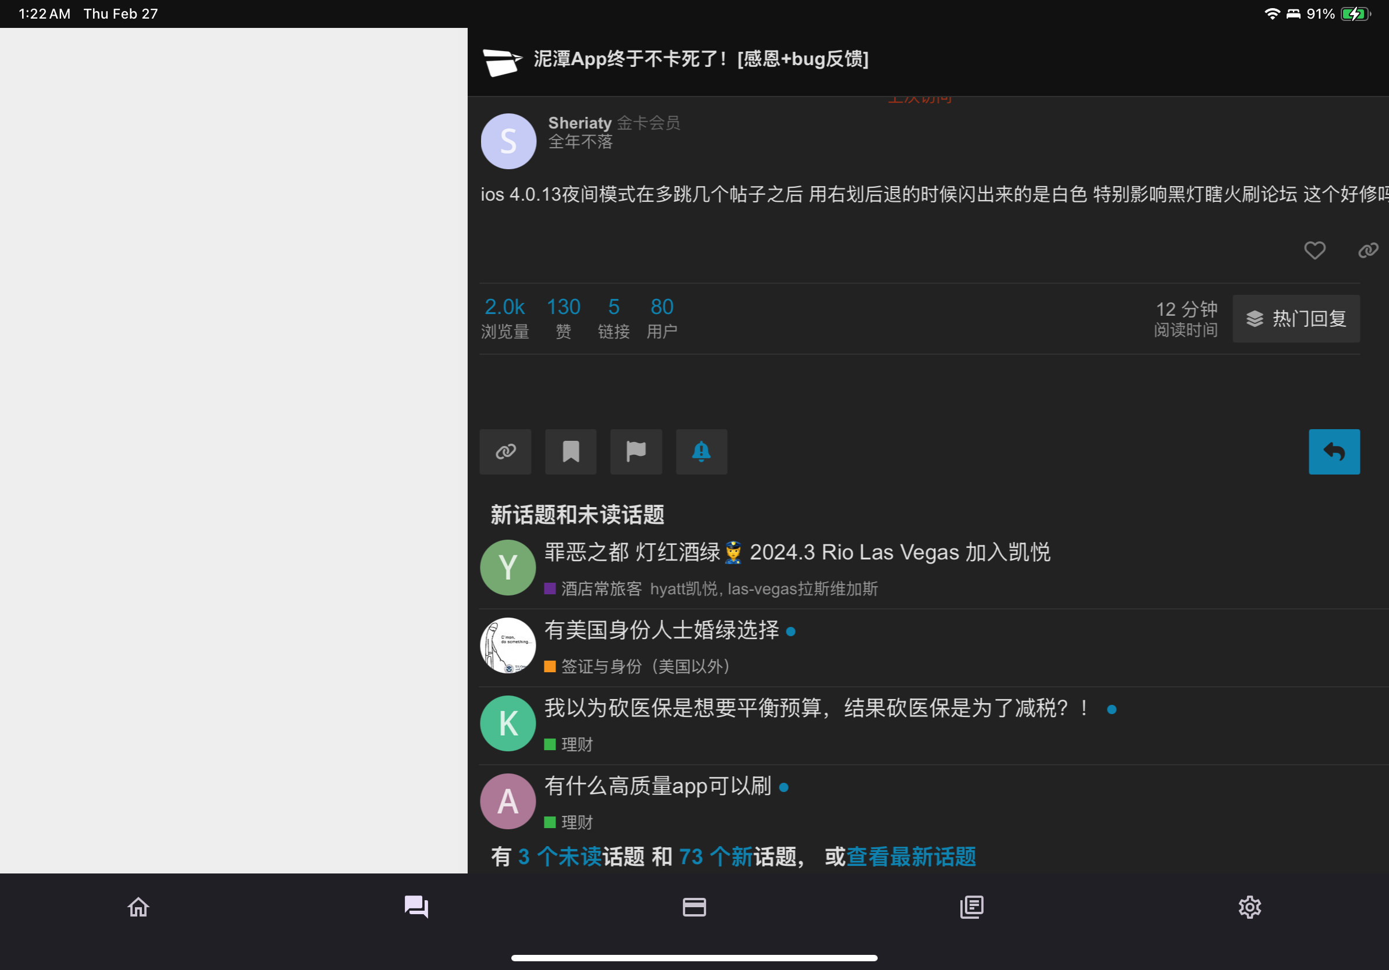The height and width of the screenshot is (970, 1389).
Task: Select the 金卡会员 member title text
Action: 648,123
